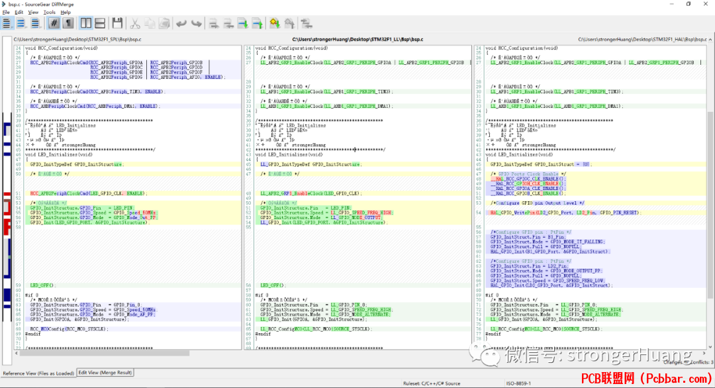Click the STM32F1_SPL bsp.c file path
715x388 pixels.
click(77, 40)
